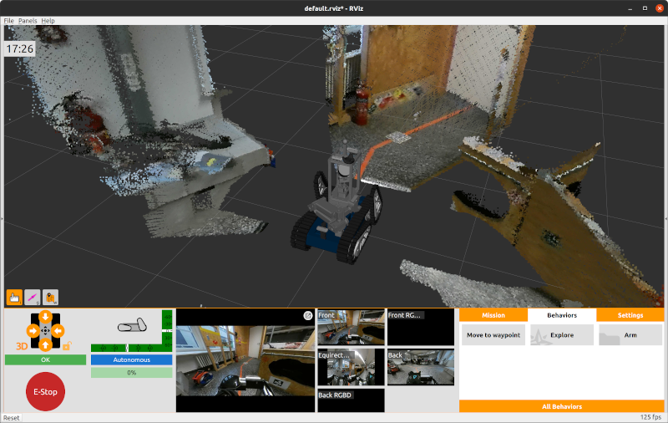Click the center move cross icon on view pad

click(x=46, y=331)
